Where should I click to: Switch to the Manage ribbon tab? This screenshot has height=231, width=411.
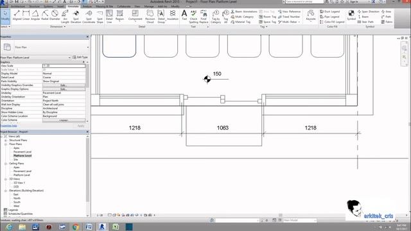(x=149, y=6)
